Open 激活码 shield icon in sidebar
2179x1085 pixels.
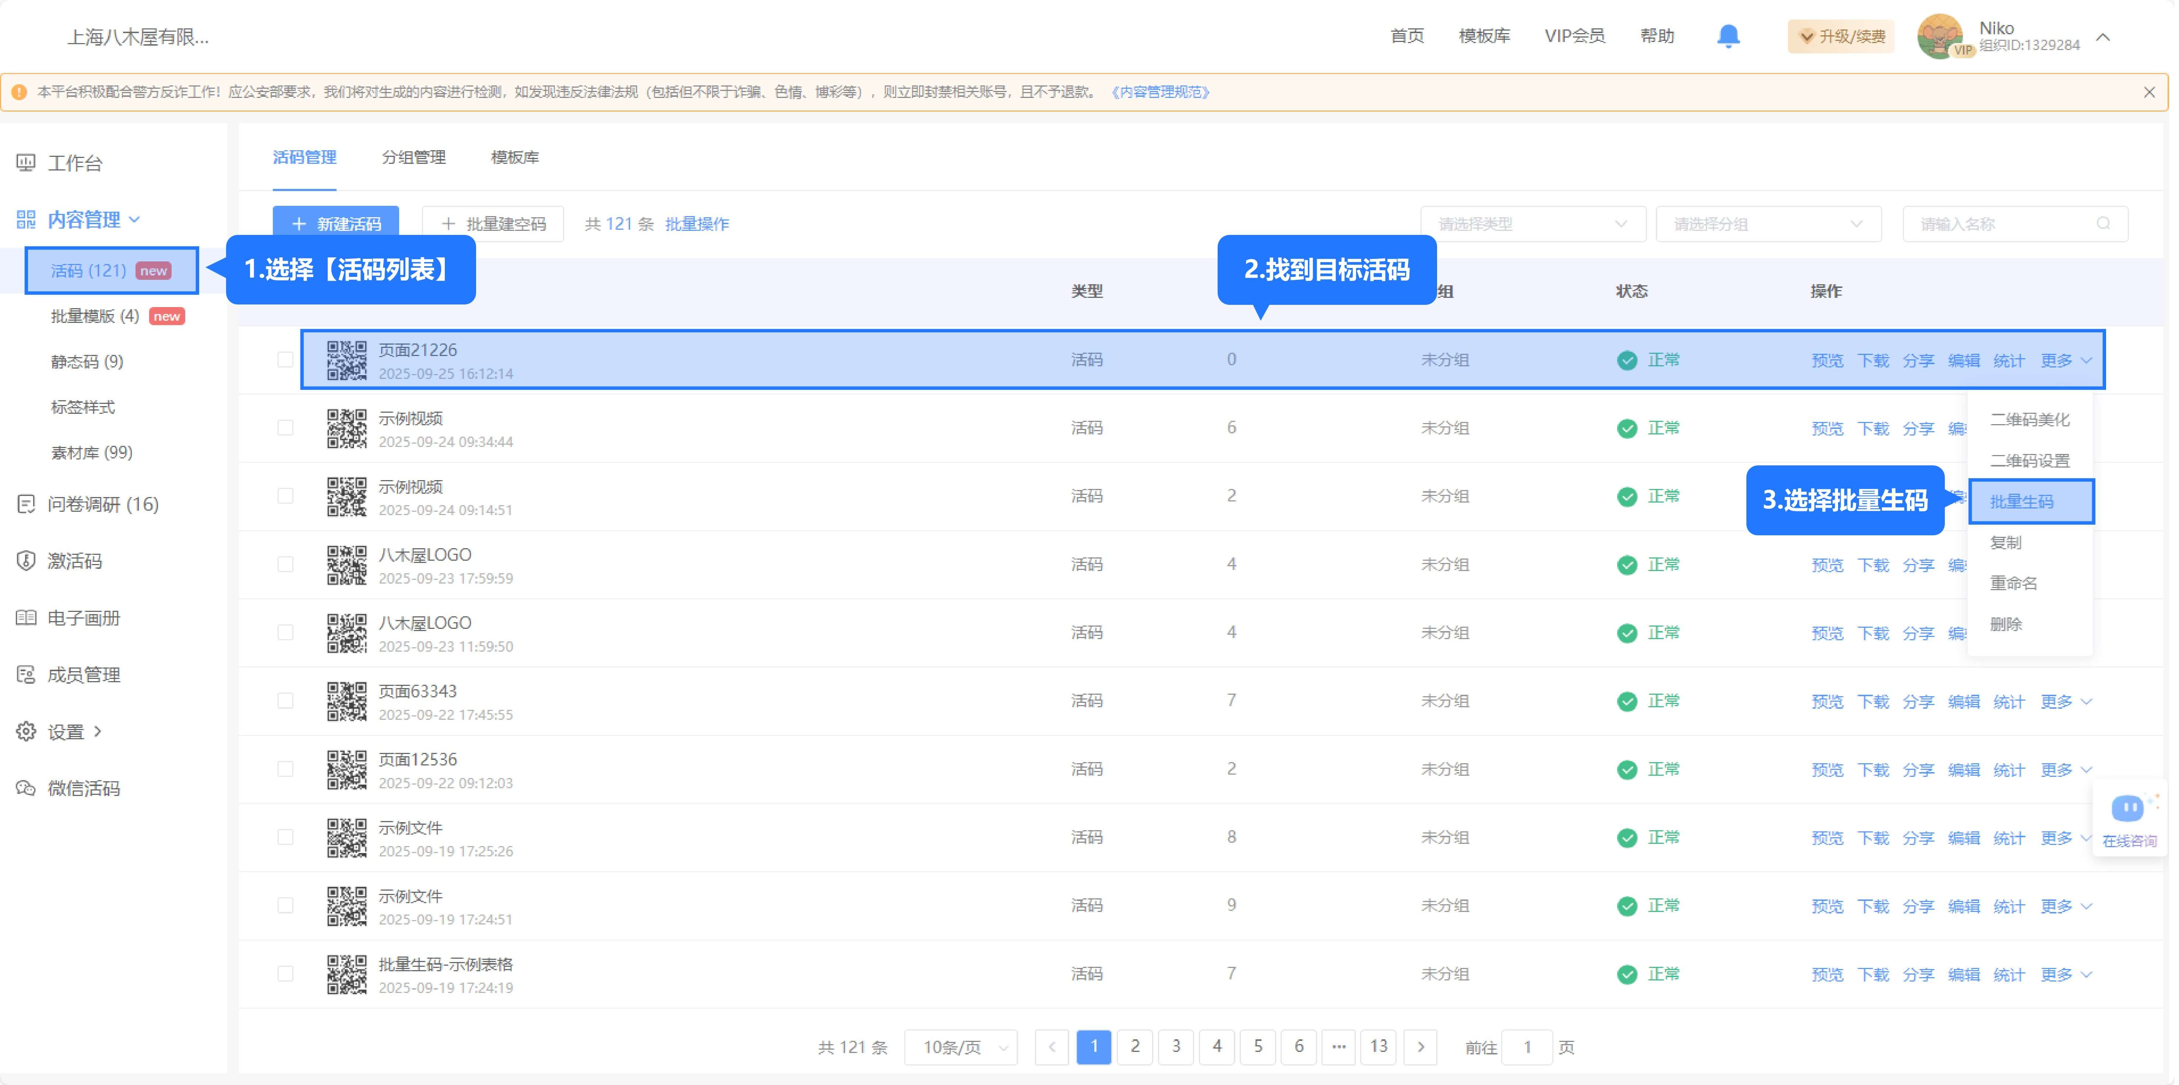[26, 561]
